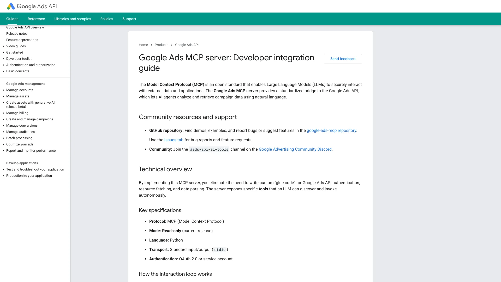Switch to the Reference tab
The height and width of the screenshot is (282, 501).
(x=36, y=19)
